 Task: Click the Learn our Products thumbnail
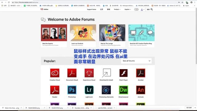tap(83, 33)
